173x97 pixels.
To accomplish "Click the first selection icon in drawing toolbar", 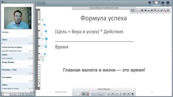I will 132,10.
